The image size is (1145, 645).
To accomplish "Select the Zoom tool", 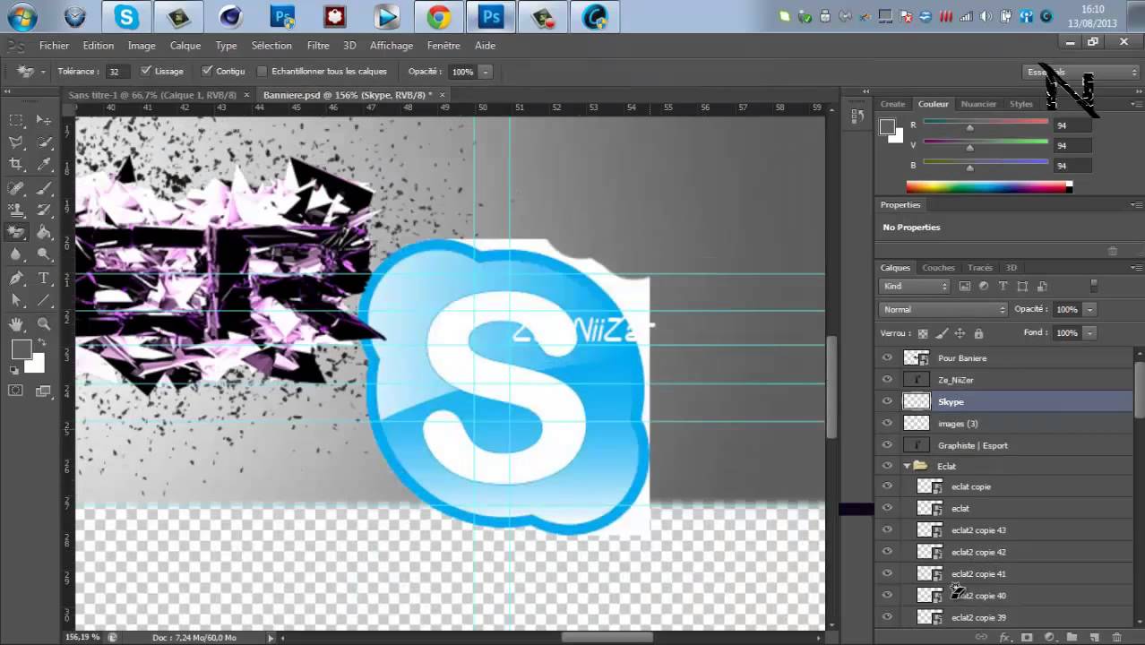I will (43, 324).
